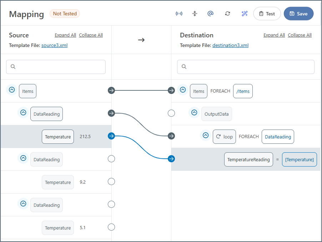Collapse the destination OutputData node
Viewport: 322px width, 242px height.
194,113
